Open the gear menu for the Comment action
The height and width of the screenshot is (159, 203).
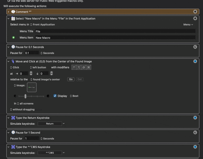point(195,12)
